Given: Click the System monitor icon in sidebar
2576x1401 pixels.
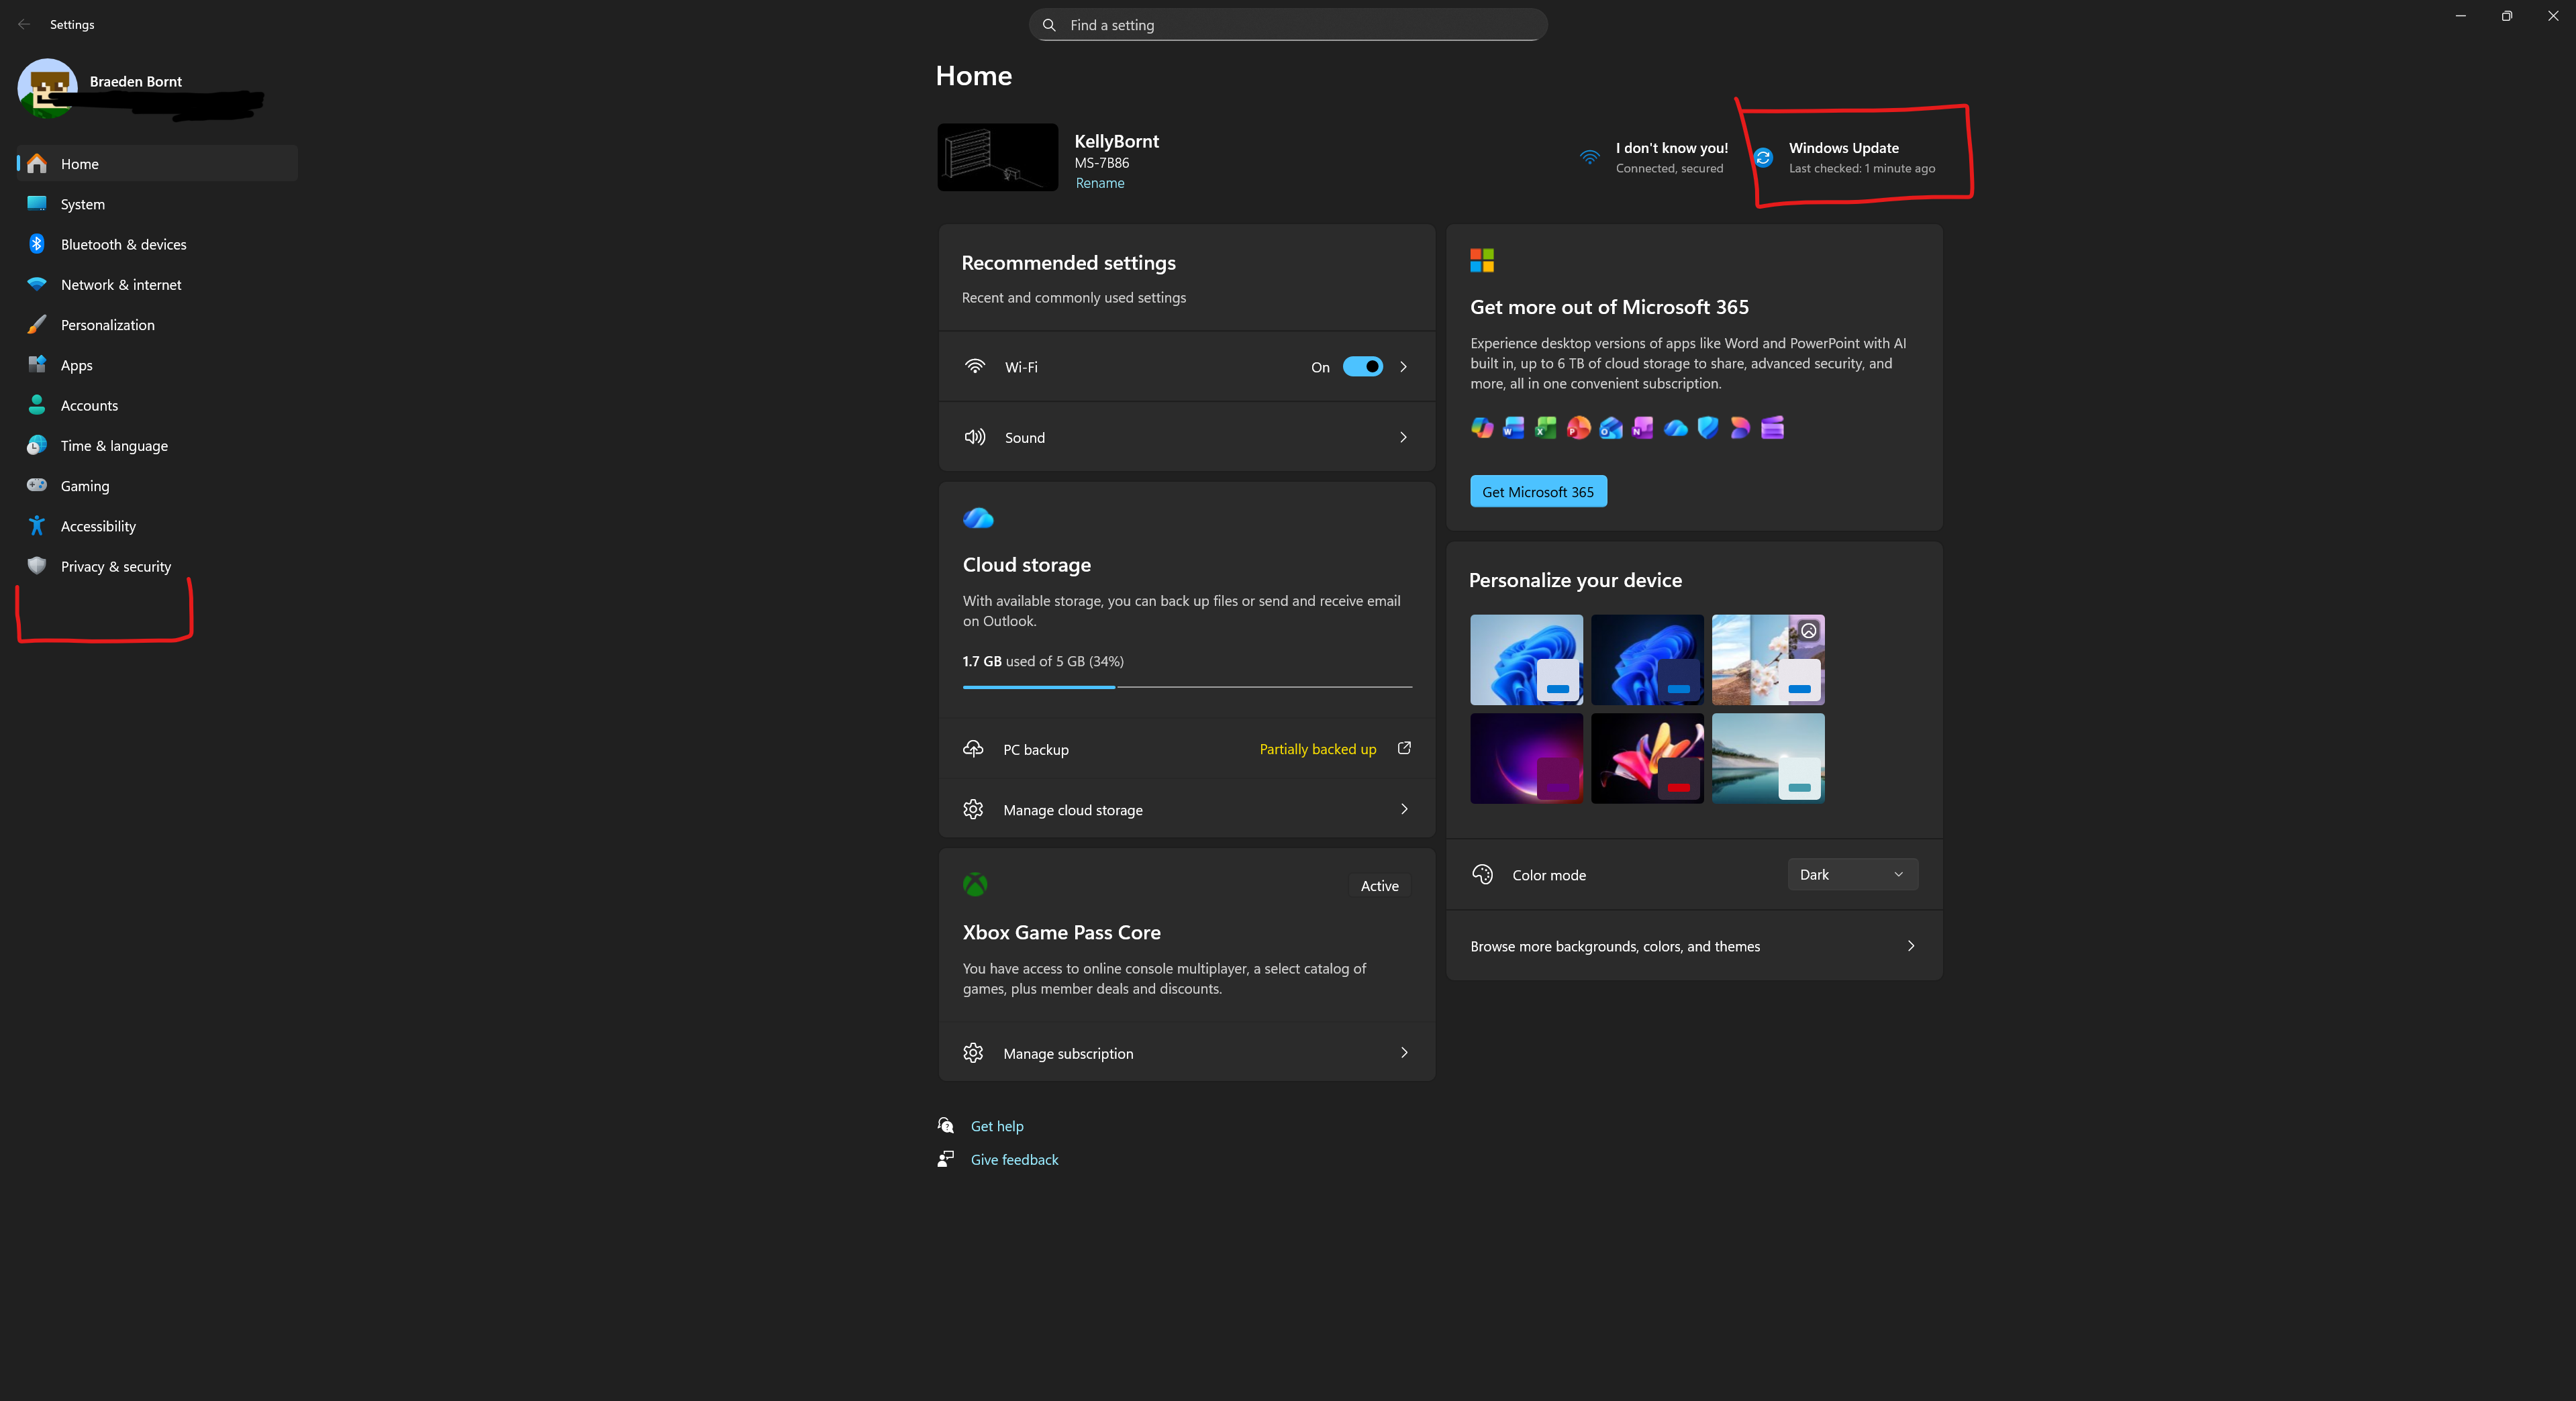Looking at the screenshot, I should pyautogui.click(x=37, y=203).
